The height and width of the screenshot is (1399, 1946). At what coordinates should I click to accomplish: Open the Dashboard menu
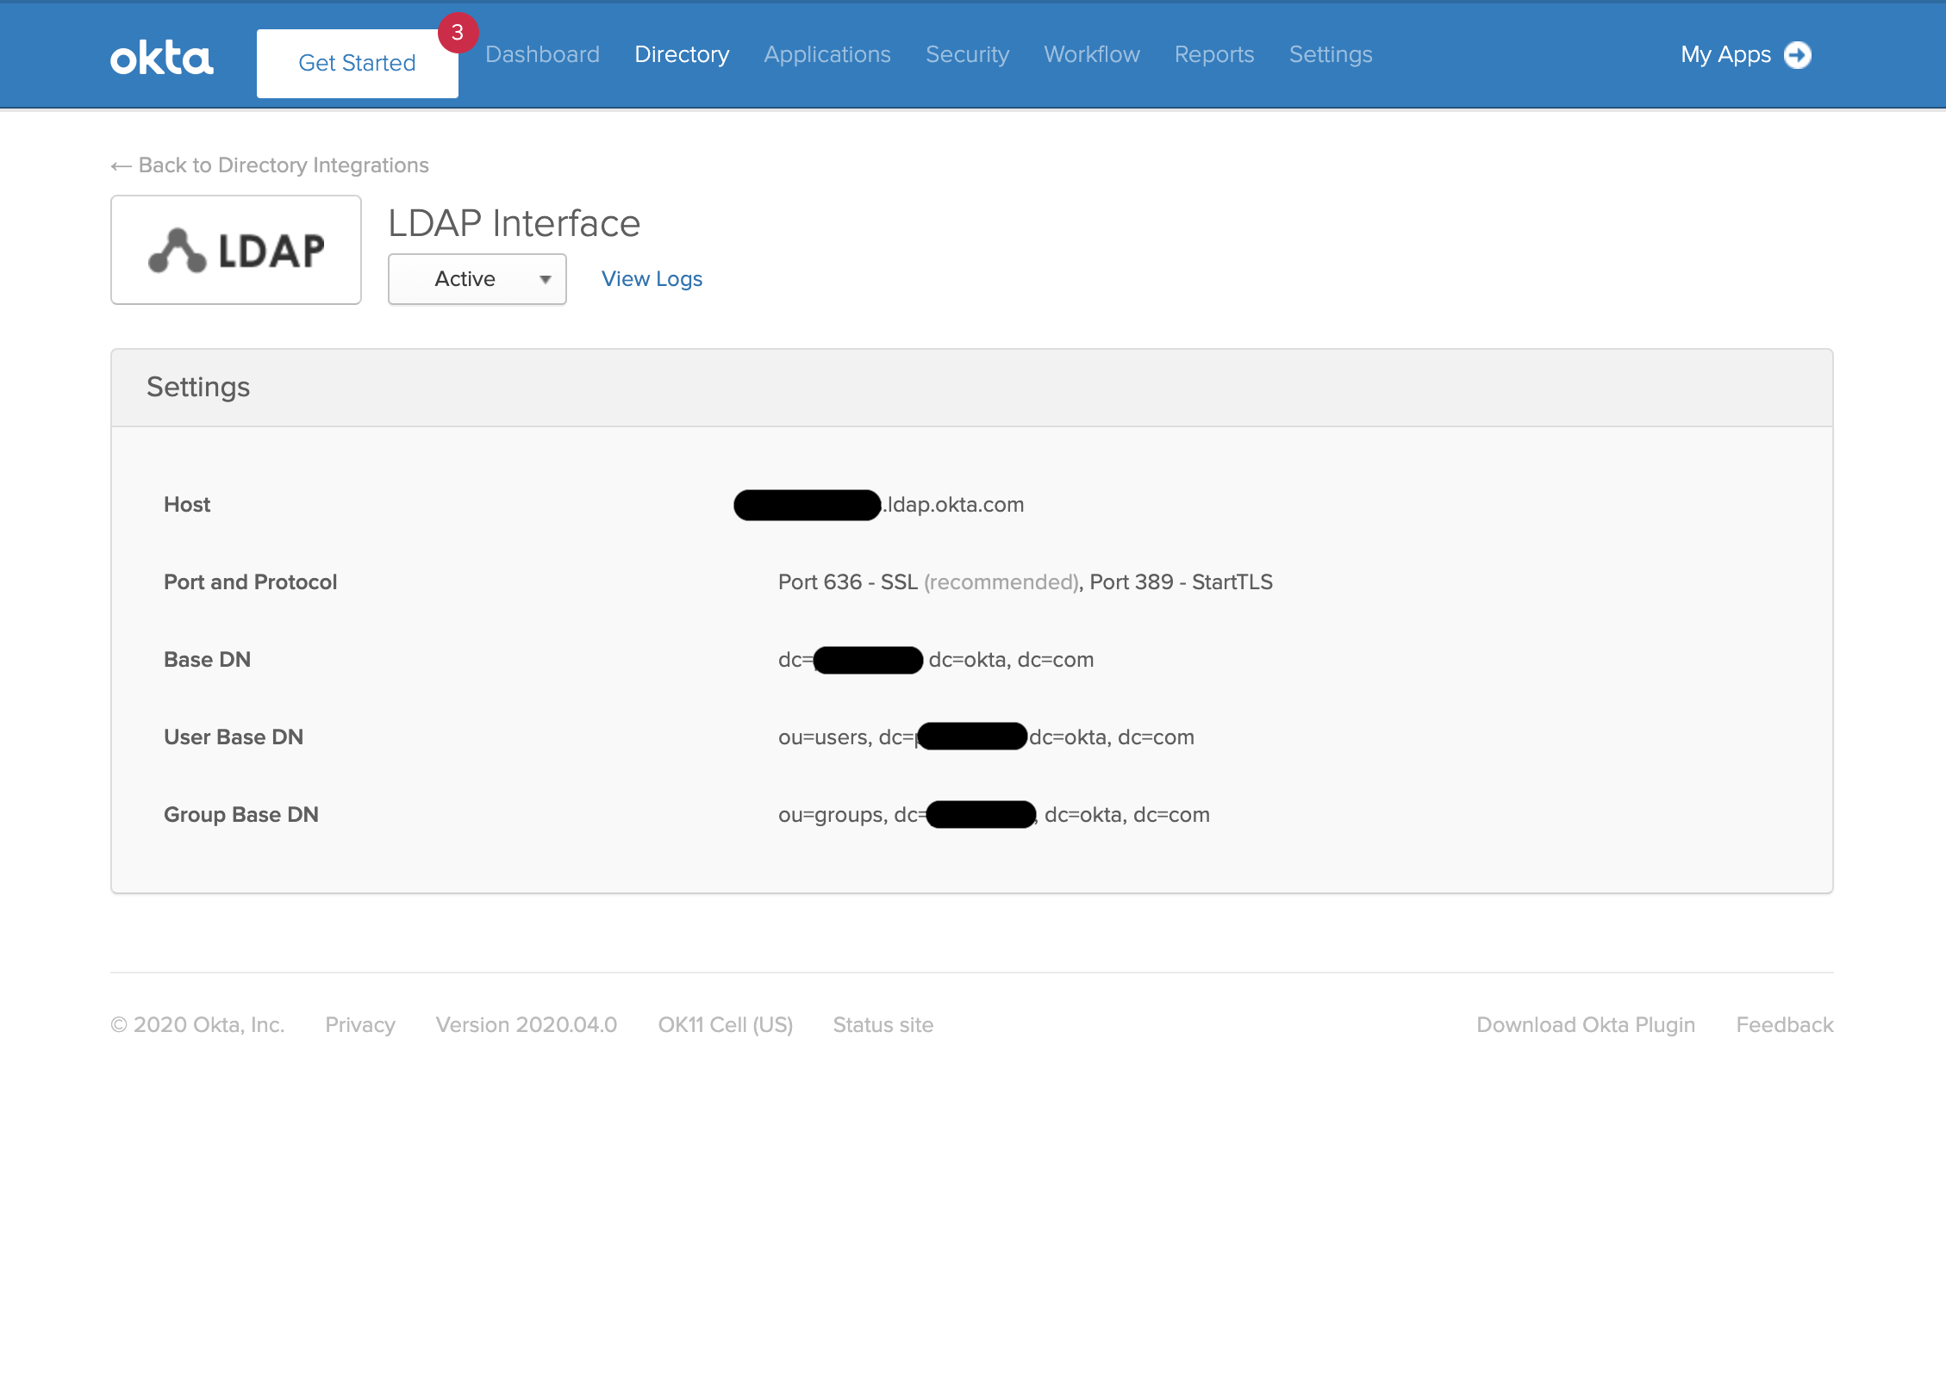[542, 54]
